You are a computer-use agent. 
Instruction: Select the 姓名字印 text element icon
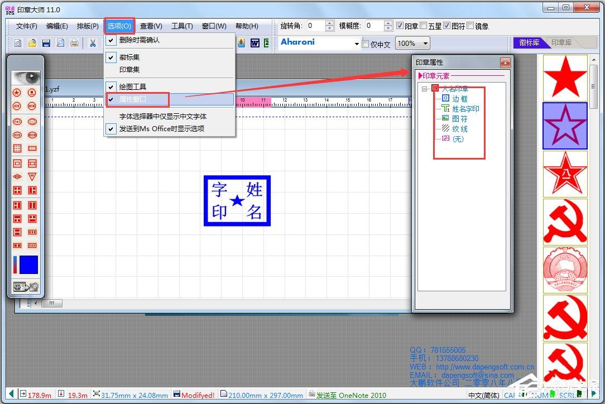point(445,108)
